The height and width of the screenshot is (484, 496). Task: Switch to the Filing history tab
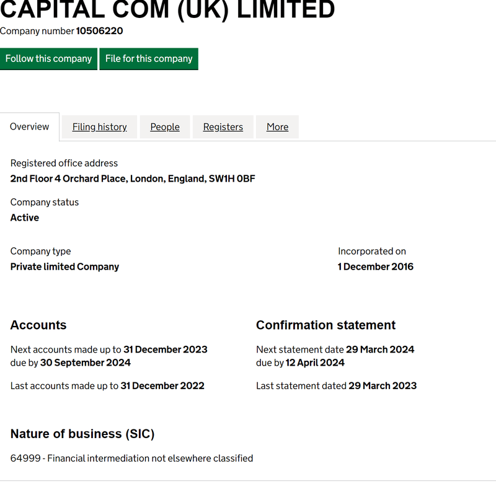pos(99,126)
